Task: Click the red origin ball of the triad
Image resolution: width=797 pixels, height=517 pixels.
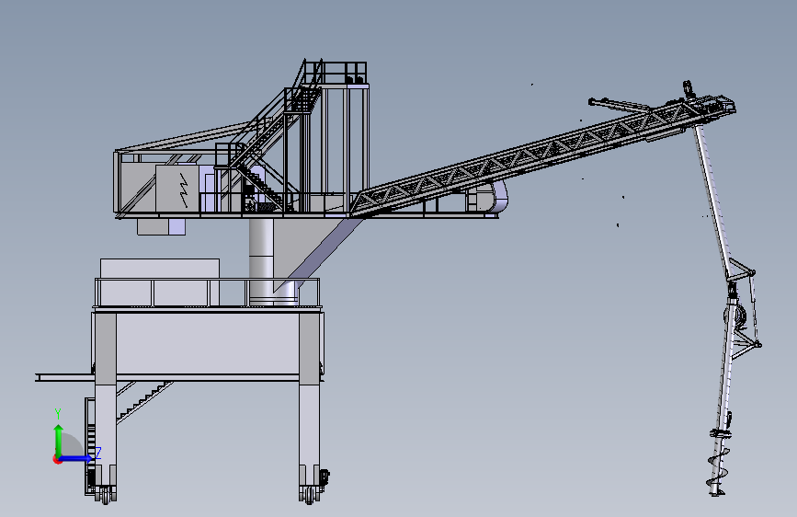Action: click(x=57, y=459)
